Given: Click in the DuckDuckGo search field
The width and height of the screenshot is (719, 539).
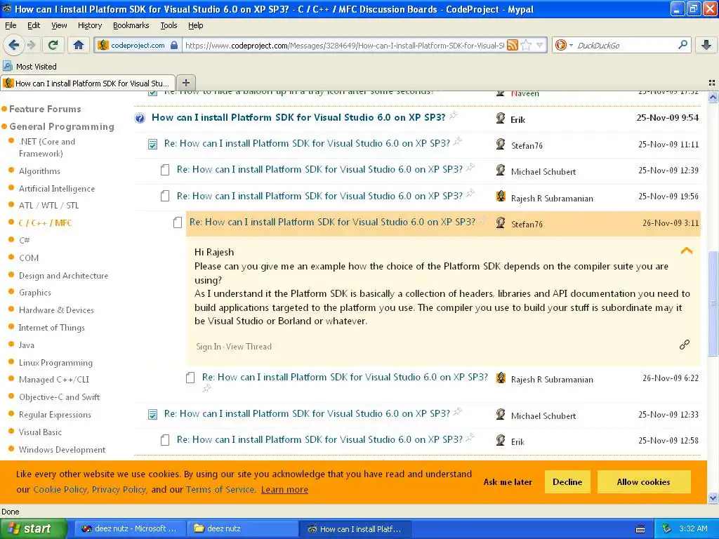Looking at the screenshot, I should tap(626, 45).
